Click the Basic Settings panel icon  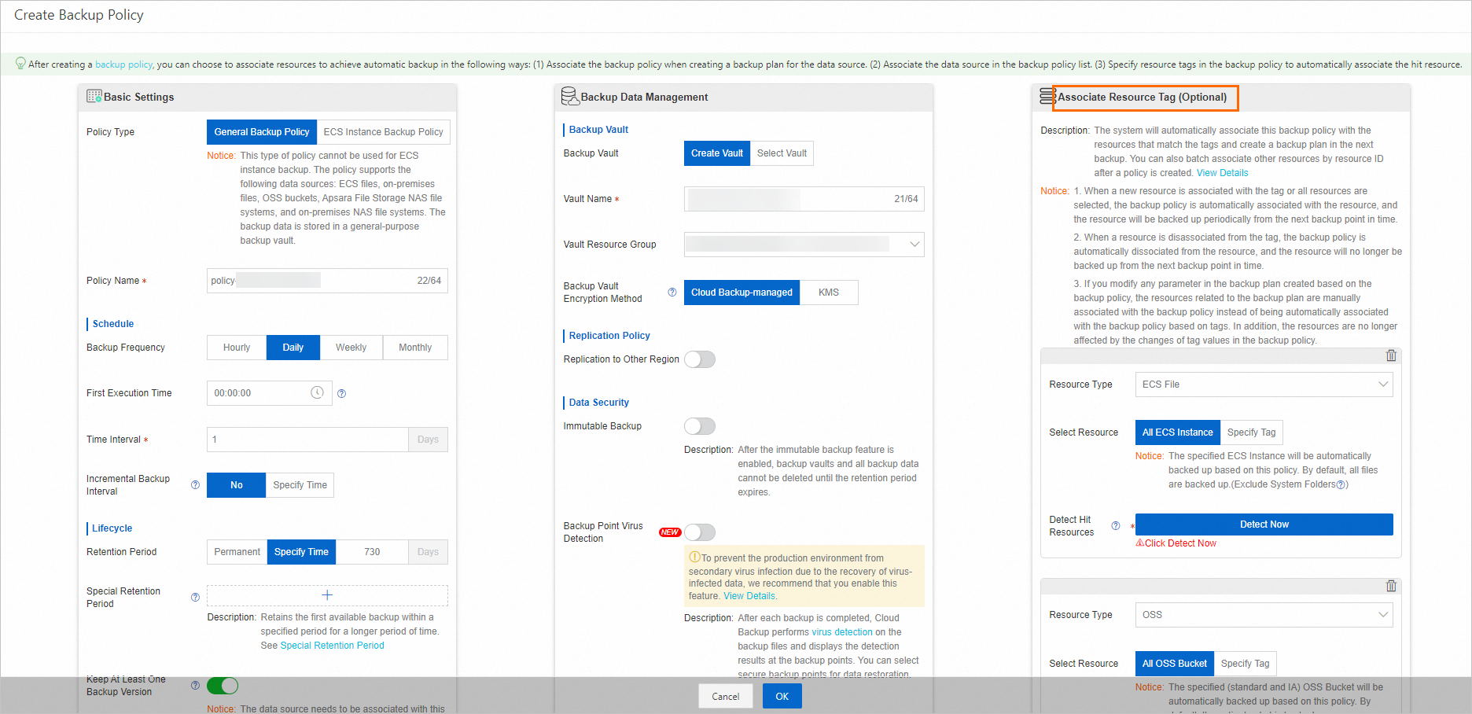point(94,96)
